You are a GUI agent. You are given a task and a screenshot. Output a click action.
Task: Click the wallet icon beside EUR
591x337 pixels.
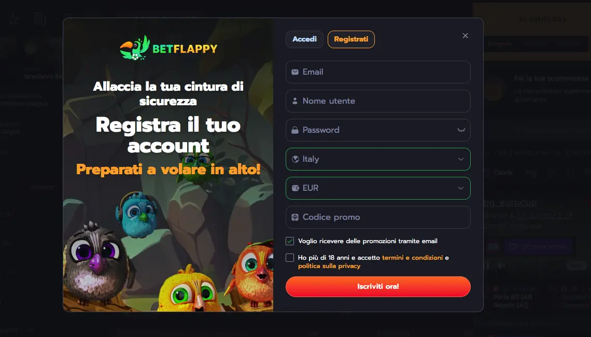[x=295, y=188]
